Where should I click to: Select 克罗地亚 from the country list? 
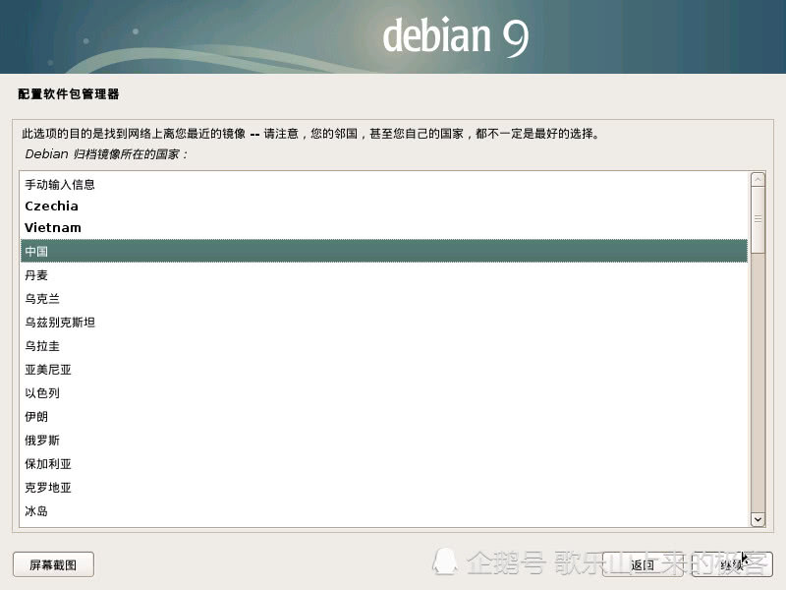point(384,487)
